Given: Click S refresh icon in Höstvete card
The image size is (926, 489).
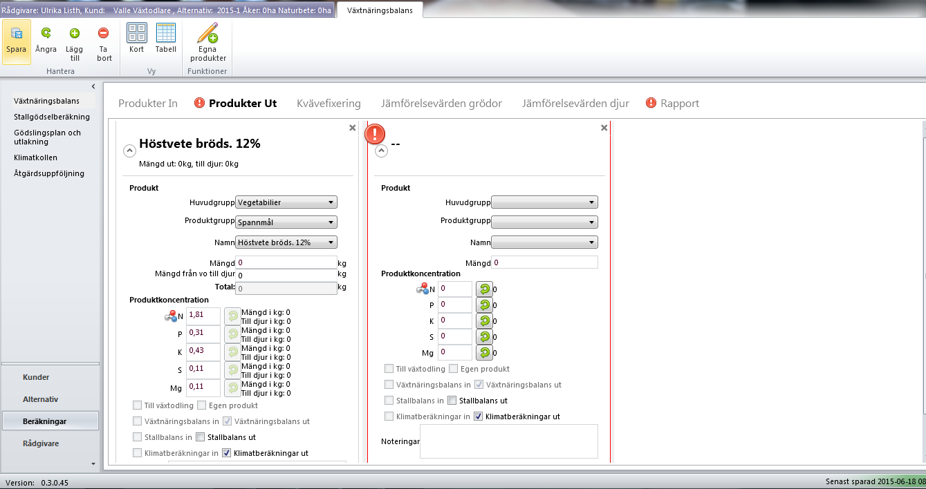Looking at the screenshot, I should [x=232, y=370].
